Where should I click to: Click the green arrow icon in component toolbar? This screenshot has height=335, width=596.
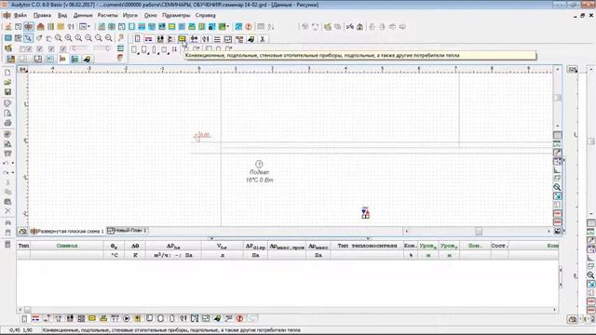point(251,39)
